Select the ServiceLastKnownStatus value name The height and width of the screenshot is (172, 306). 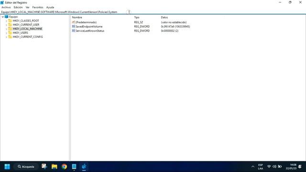tap(90, 31)
